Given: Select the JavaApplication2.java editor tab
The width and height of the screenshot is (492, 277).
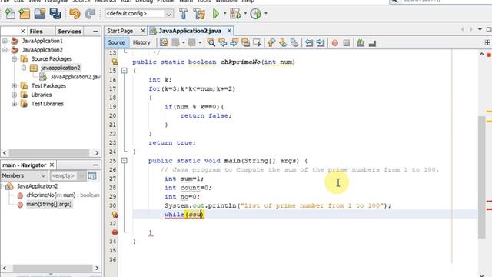Looking at the screenshot, I should 190,31.
